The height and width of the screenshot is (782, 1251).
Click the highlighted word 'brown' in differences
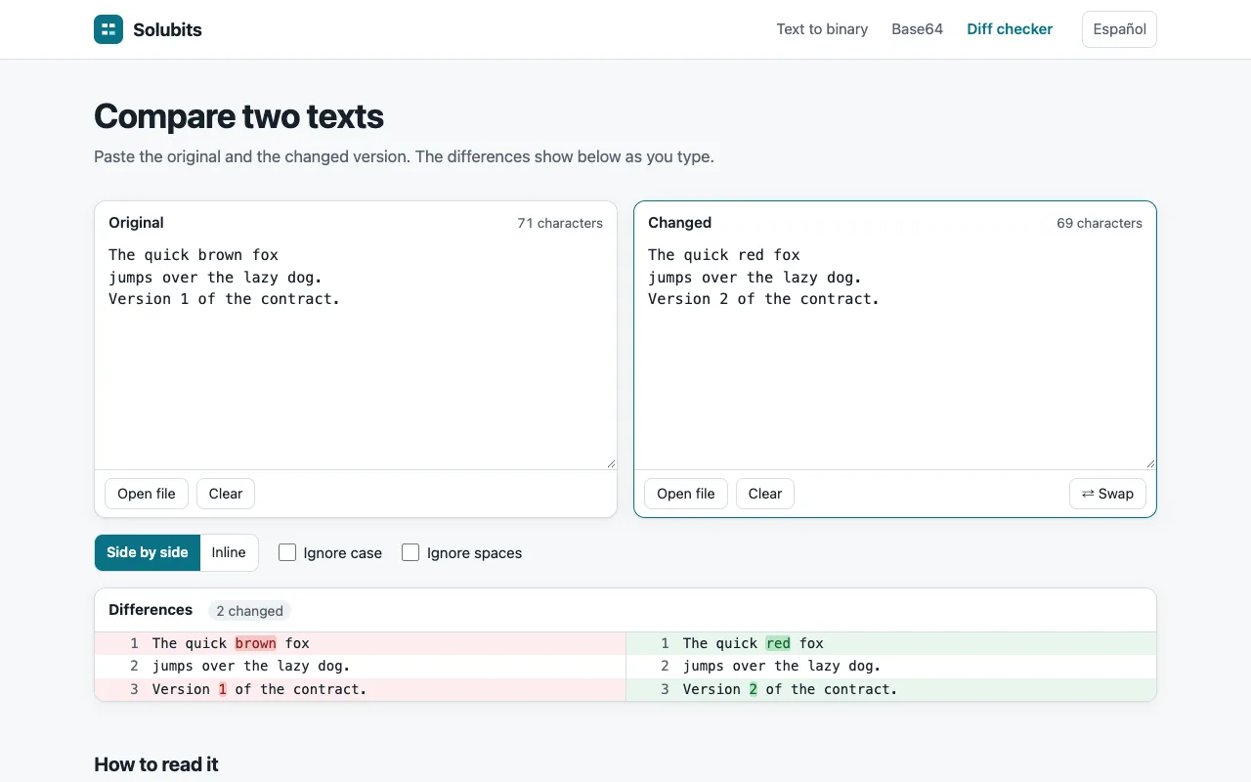tap(256, 643)
